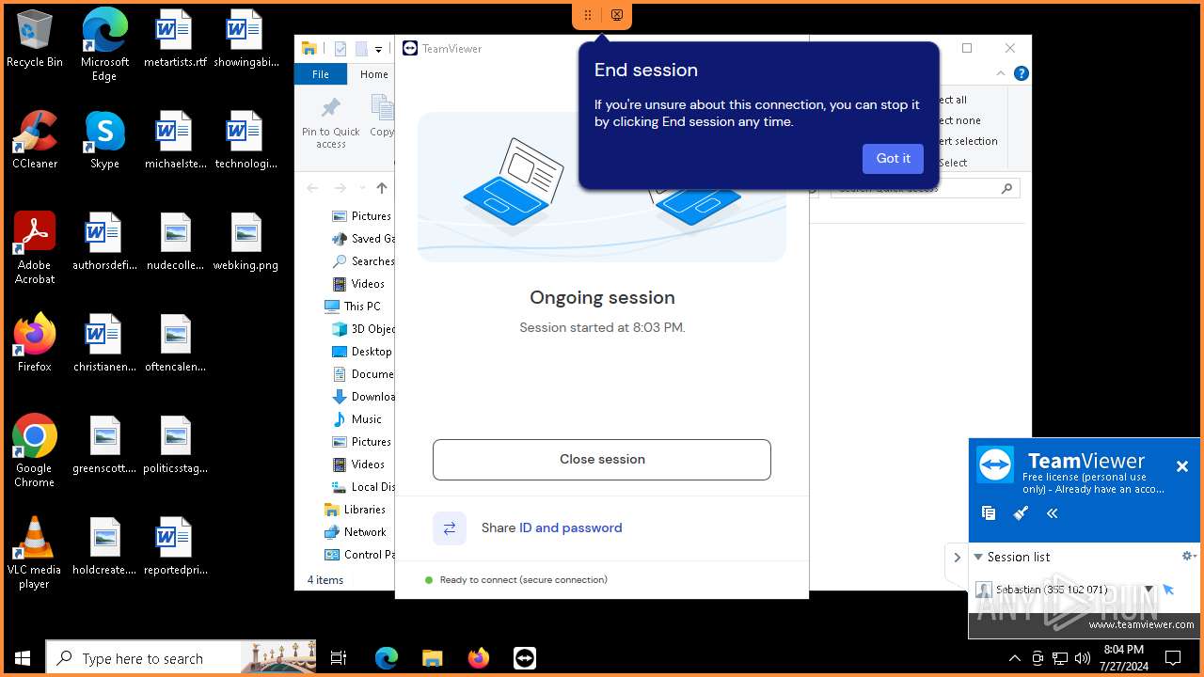Click the side panel hide arrow tab

[x=957, y=558]
